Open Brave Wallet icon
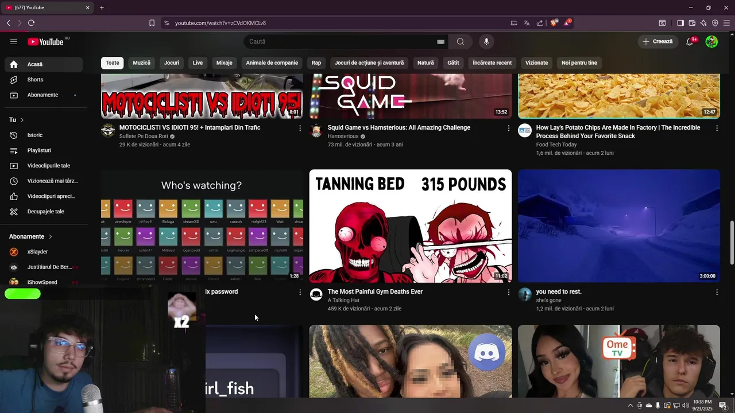735x413 pixels. click(692, 23)
